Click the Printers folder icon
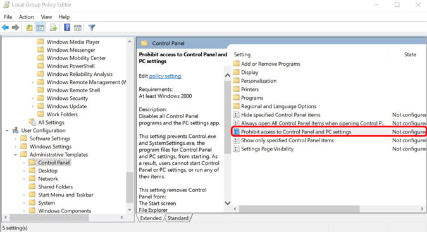This screenshot has height=232, width=427. (x=237, y=89)
